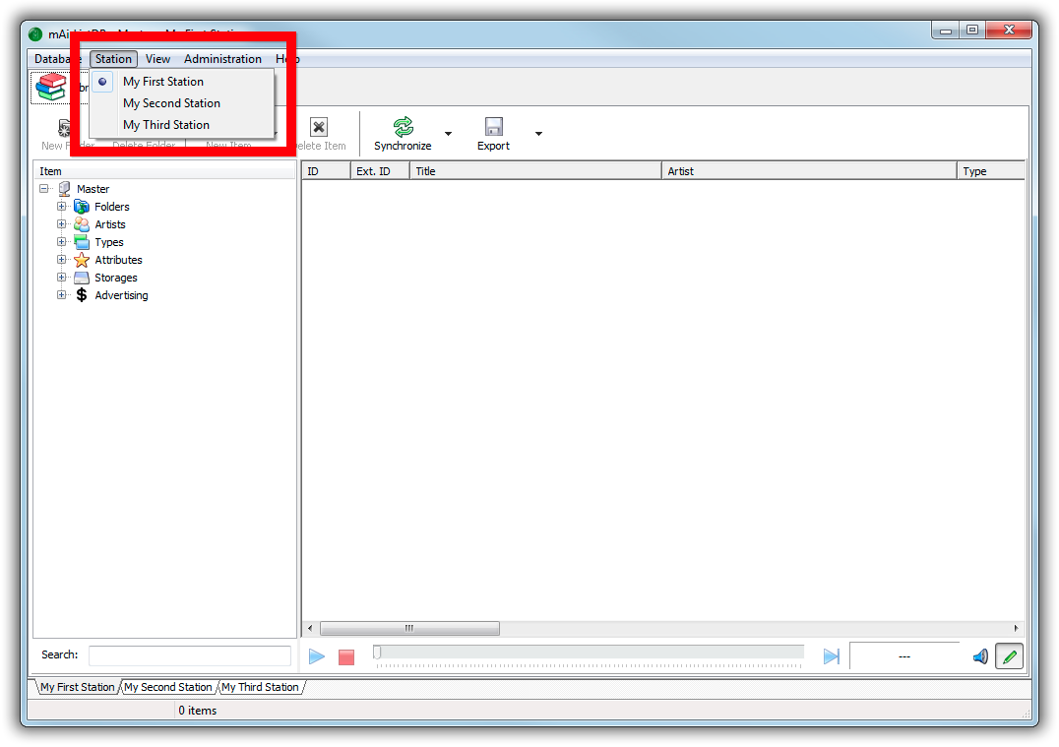This screenshot has width=1059, height=747.
Task: Choose My Second Station from menu
Action: point(171,103)
